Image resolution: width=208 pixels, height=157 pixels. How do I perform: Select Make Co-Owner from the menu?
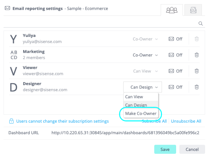[141, 114]
